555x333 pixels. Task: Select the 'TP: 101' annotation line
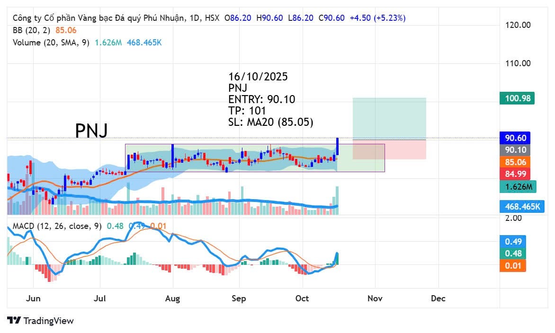247,111
